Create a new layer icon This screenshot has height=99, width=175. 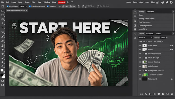click(x=168, y=94)
